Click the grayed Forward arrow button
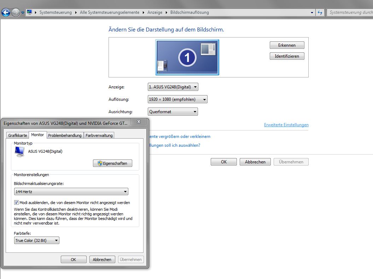This screenshot has width=373, height=279. 16,12
